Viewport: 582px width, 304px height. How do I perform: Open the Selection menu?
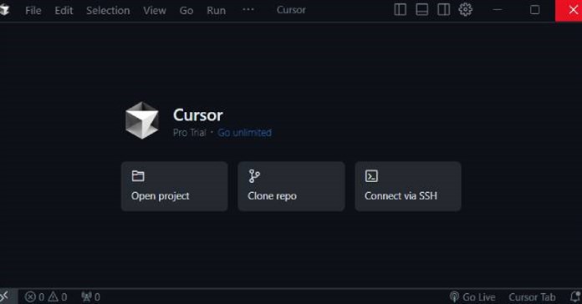coord(108,10)
